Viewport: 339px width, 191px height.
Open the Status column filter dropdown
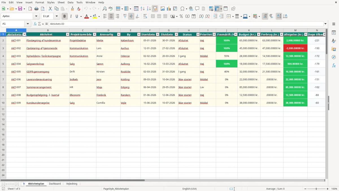pos(197,35)
